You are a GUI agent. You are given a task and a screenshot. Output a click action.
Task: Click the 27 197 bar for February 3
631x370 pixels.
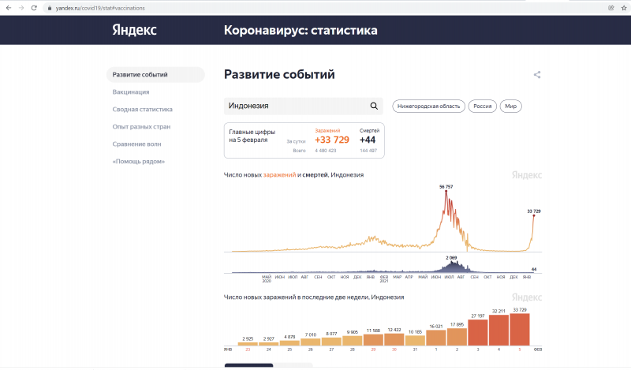click(478, 333)
